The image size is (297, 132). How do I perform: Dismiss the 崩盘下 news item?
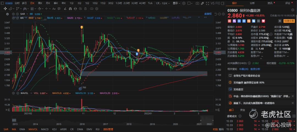click(293, 103)
